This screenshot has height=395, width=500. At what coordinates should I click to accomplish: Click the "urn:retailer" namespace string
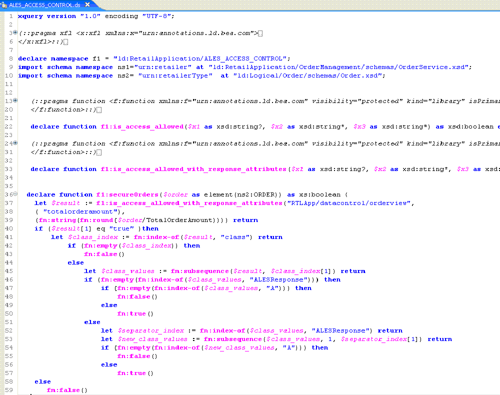pyautogui.click(x=163, y=67)
